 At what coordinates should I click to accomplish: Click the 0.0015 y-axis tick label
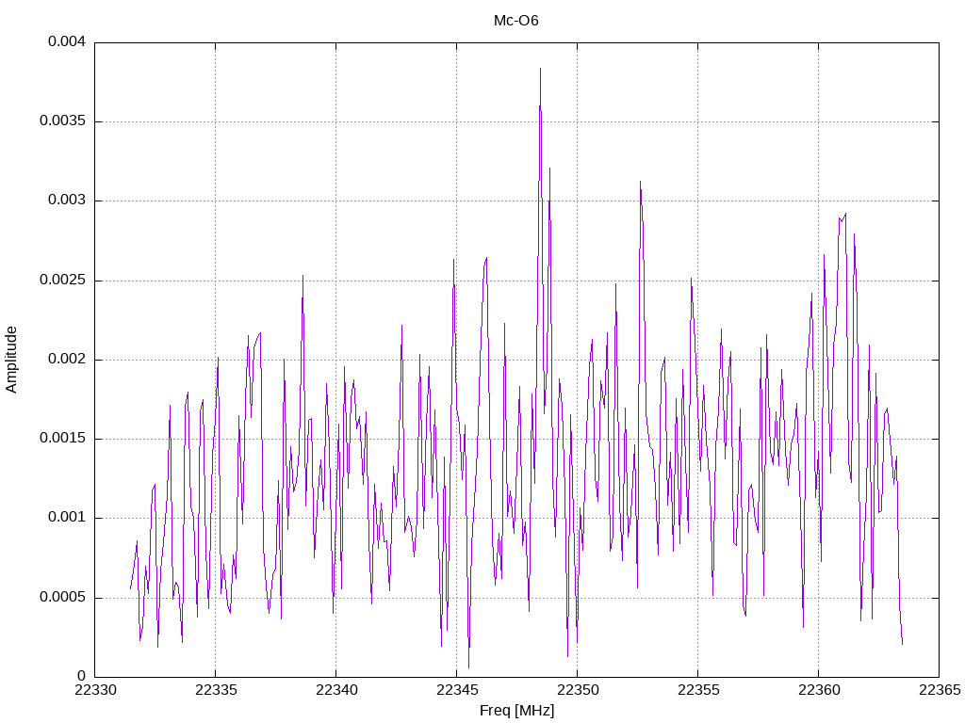tap(62, 439)
